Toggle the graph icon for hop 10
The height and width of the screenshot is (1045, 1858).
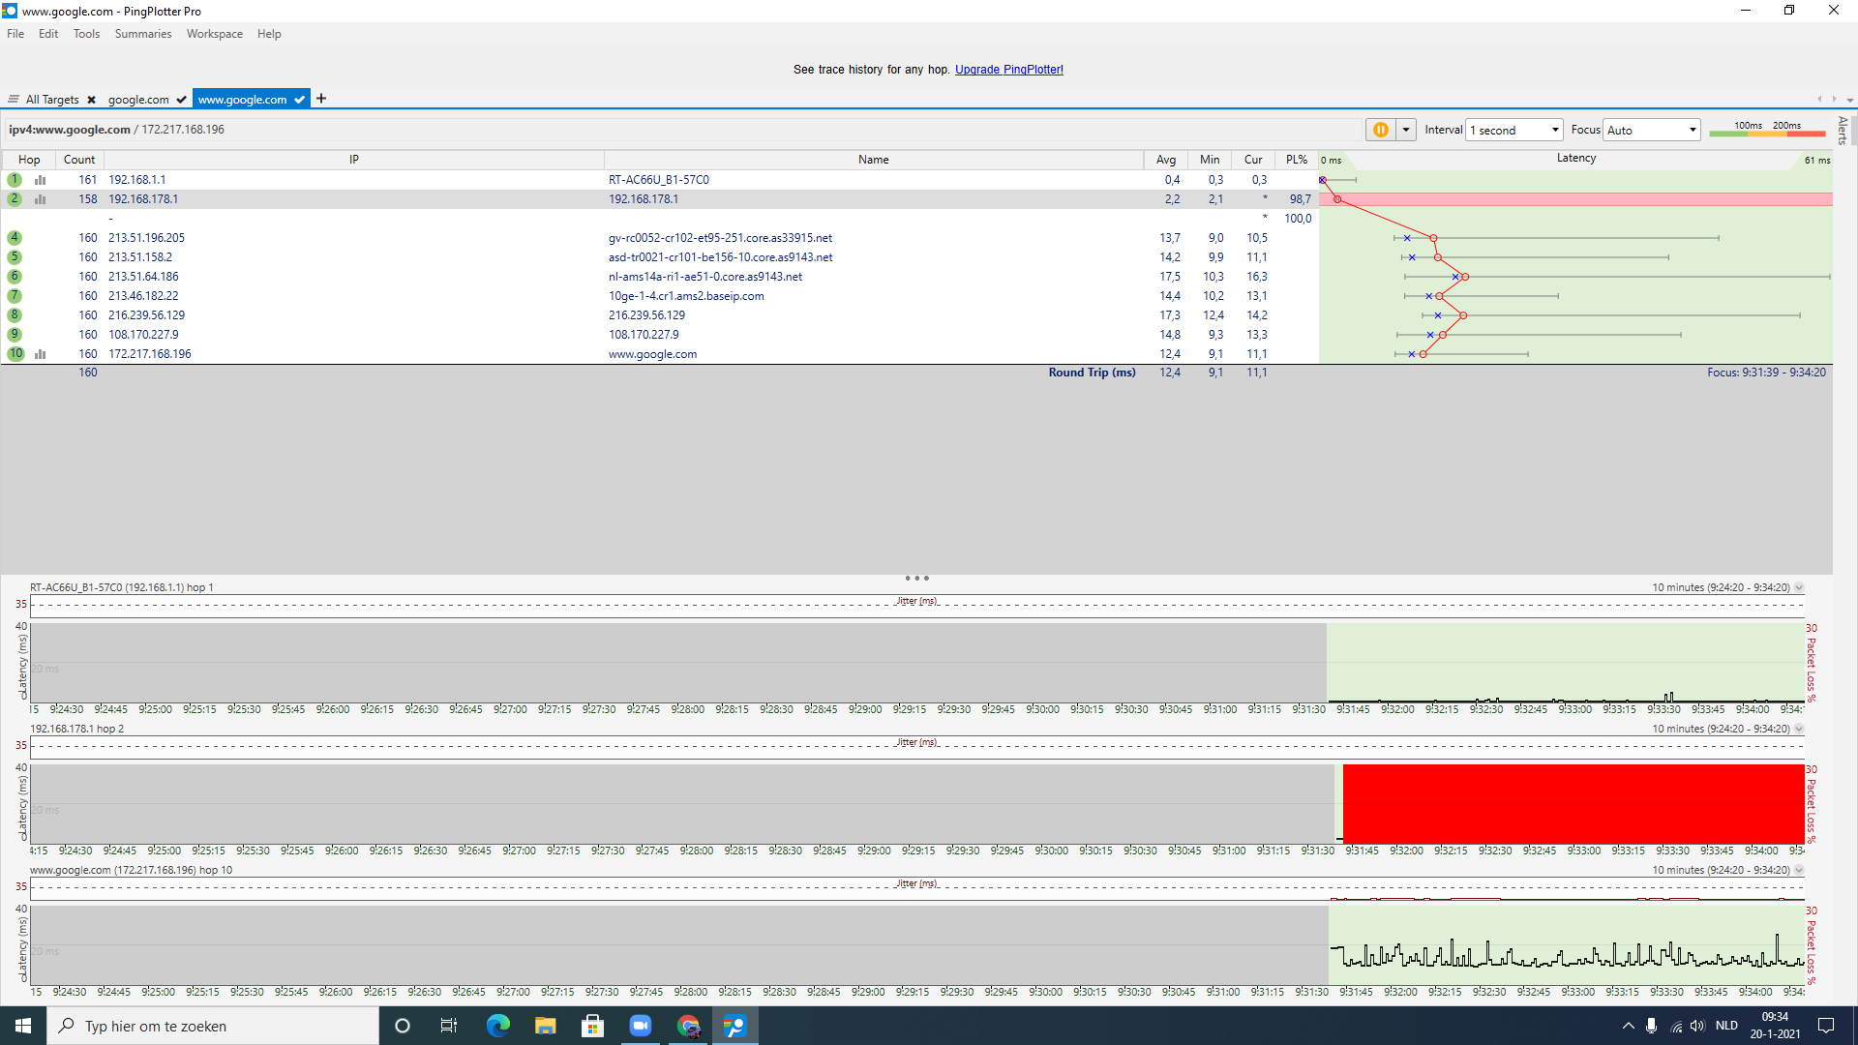[41, 354]
